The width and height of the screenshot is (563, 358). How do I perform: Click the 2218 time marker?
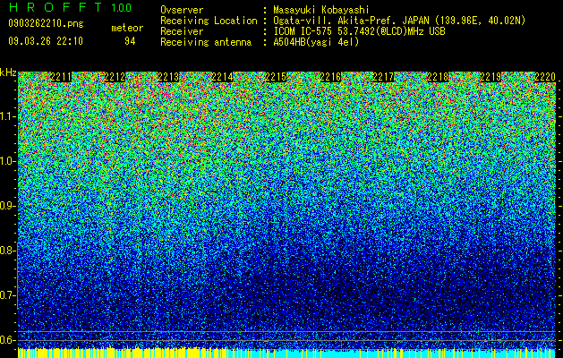pos(438,77)
